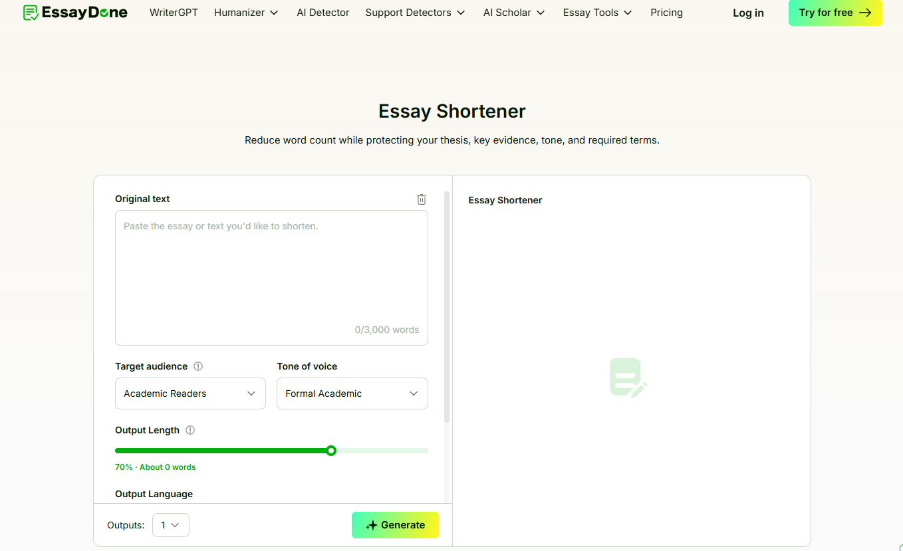Click the Output Length slider handle
This screenshot has width=903, height=551.
(x=331, y=451)
